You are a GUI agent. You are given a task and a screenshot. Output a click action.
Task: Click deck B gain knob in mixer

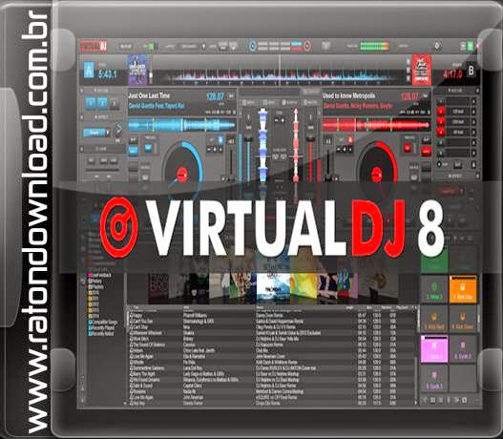[310, 118]
